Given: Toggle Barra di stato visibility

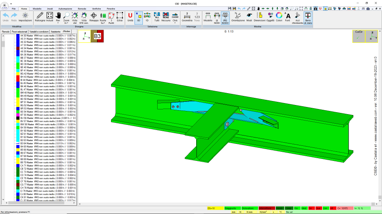Looking at the screenshot, I should [308, 17].
